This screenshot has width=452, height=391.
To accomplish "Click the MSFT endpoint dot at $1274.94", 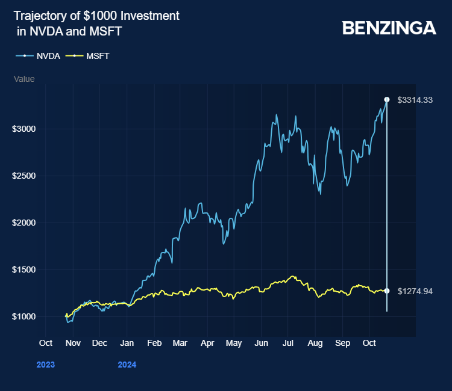I will pos(387,291).
